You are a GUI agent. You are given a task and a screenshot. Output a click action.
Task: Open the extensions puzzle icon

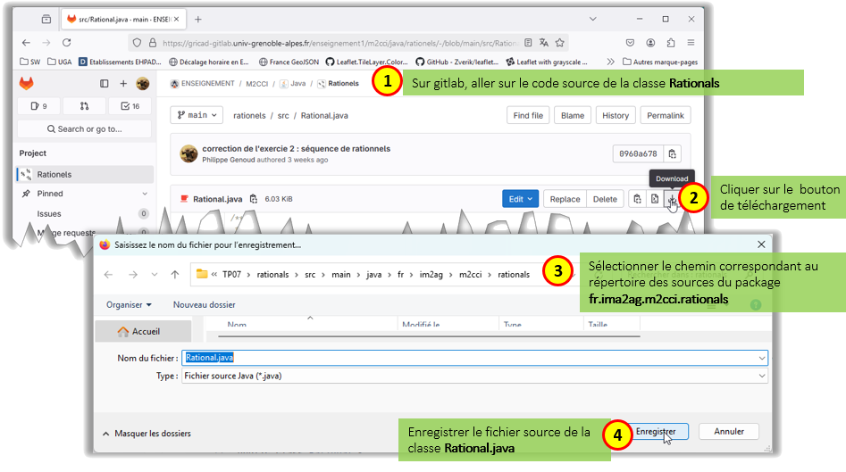tap(671, 43)
